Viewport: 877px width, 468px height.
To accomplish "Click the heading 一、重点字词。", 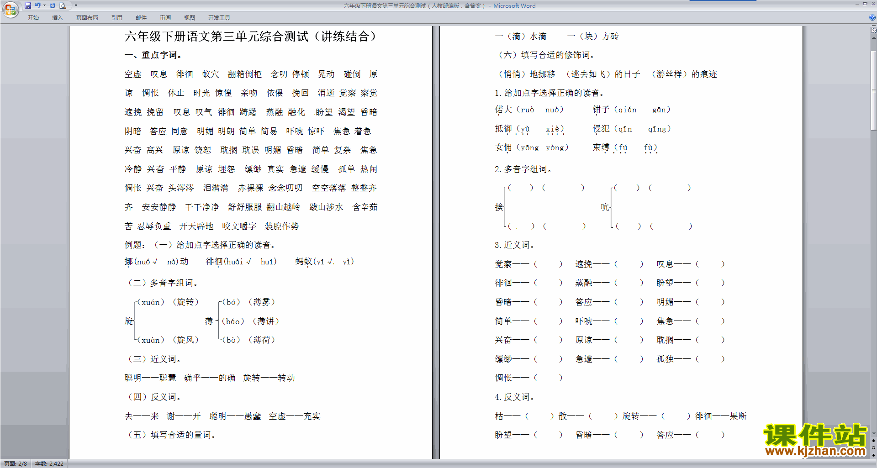I will (x=153, y=55).
